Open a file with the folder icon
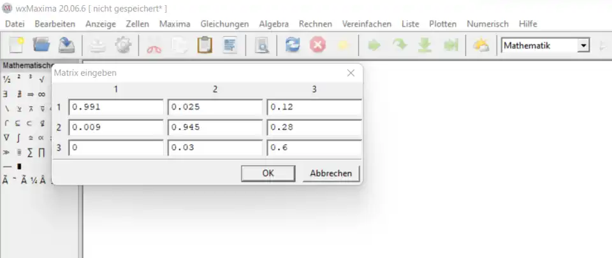The height and width of the screenshot is (258, 612). pyautogui.click(x=41, y=45)
